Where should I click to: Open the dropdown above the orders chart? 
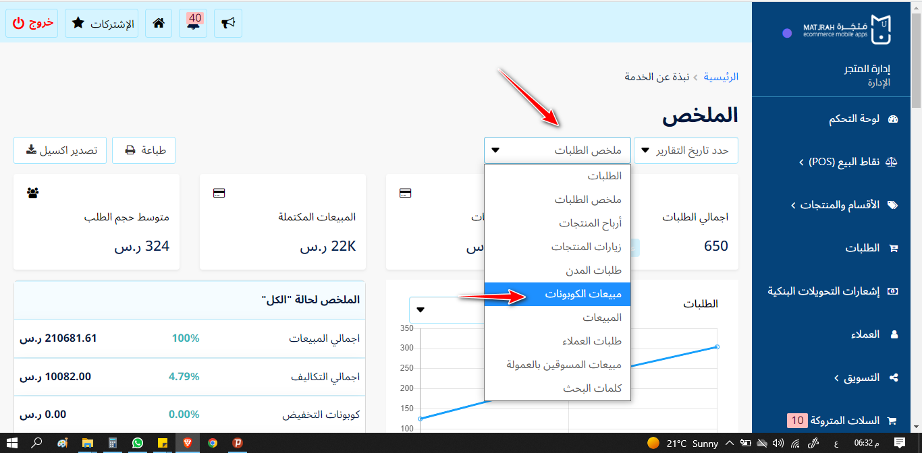445,309
